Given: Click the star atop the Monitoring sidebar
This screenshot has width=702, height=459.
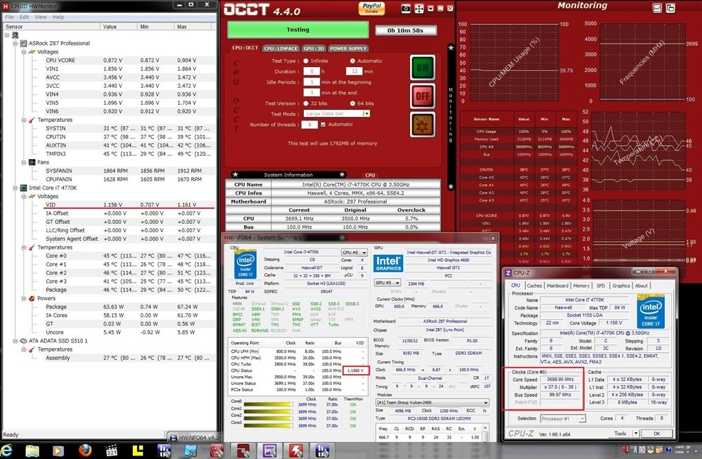Looking at the screenshot, I should click(451, 47).
